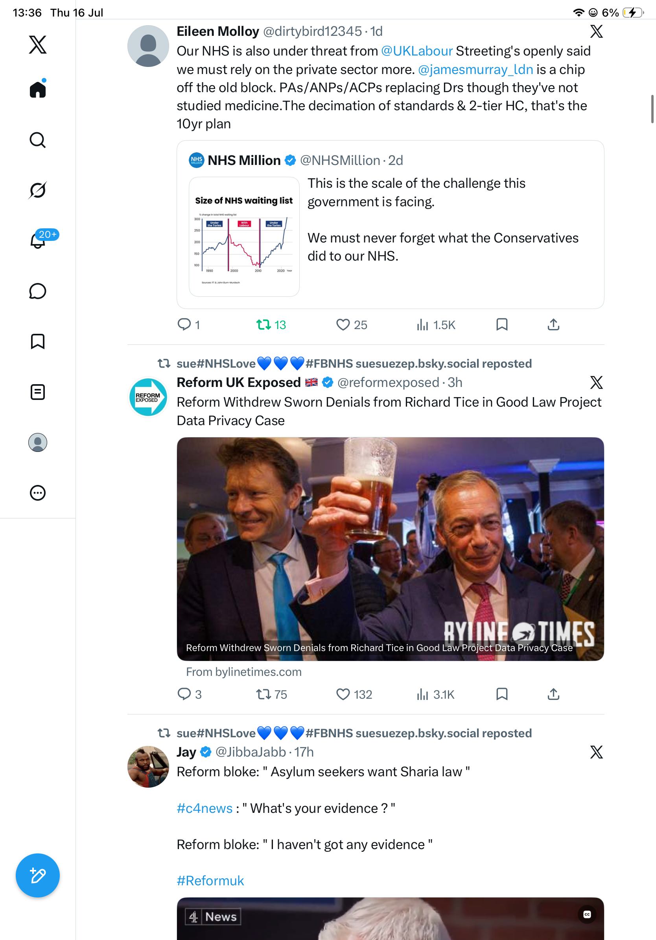656x940 pixels.
Task: Open notifications bell showing 20+
Action: (38, 241)
